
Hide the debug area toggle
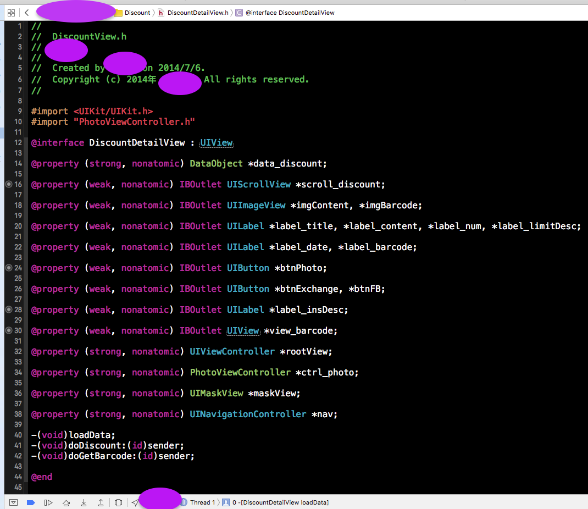(x=14, y=502)
